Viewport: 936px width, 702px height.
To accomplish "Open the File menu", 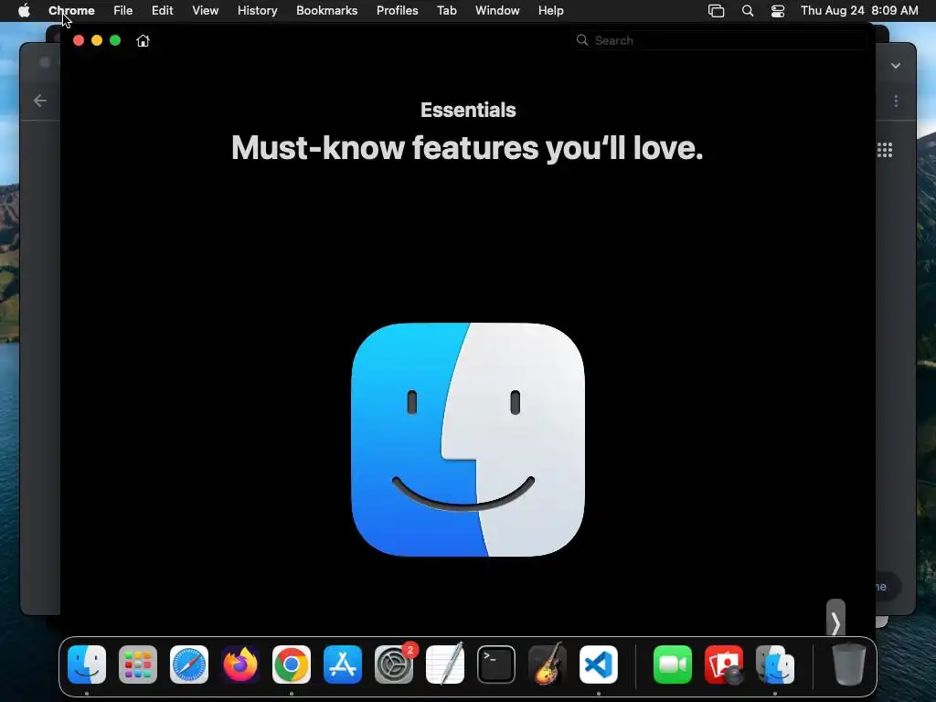I will pyautogui.click(x=123, y=11).
